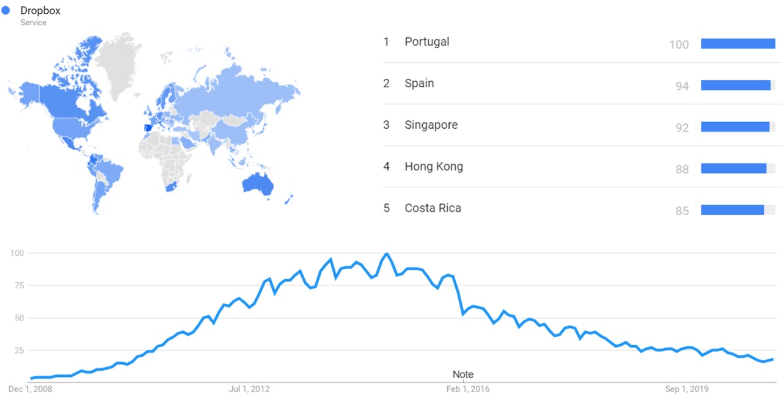Choose Singapore from the ranked regions

(x=431, y=125)
